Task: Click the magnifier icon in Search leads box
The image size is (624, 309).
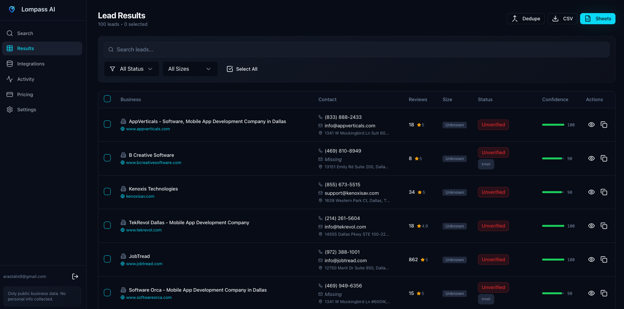Action: point(111,49)
